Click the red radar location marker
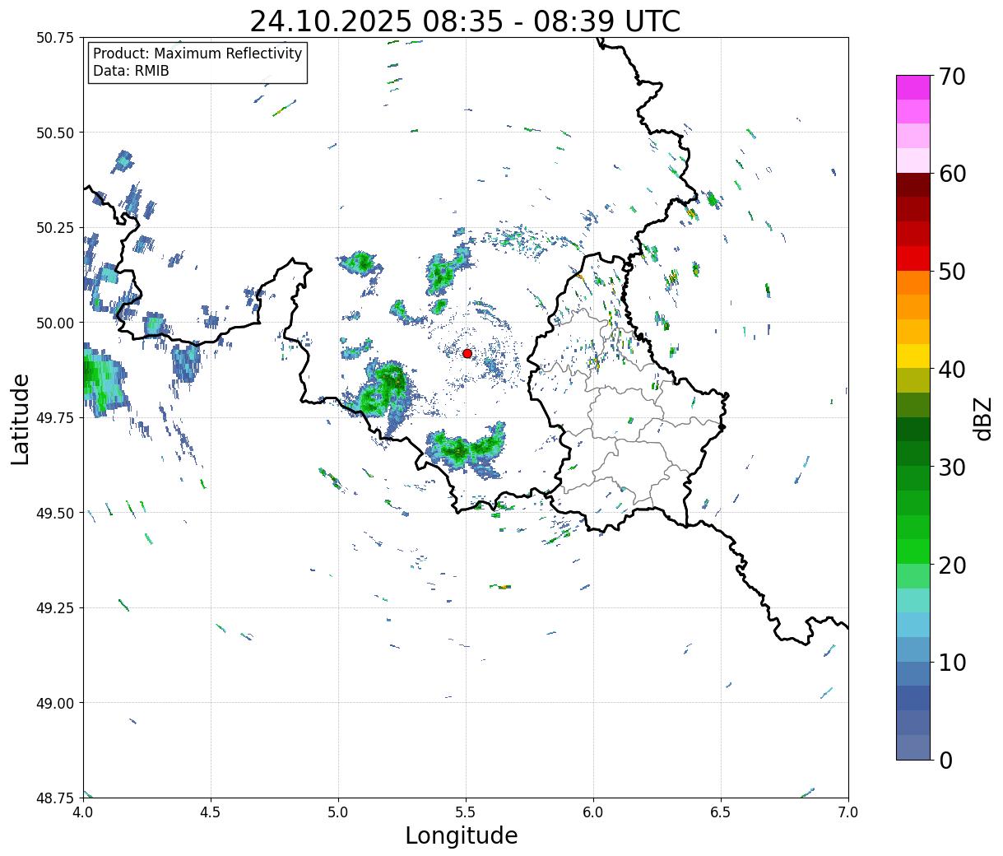The image size is (1003, 856). pos(467,353)
